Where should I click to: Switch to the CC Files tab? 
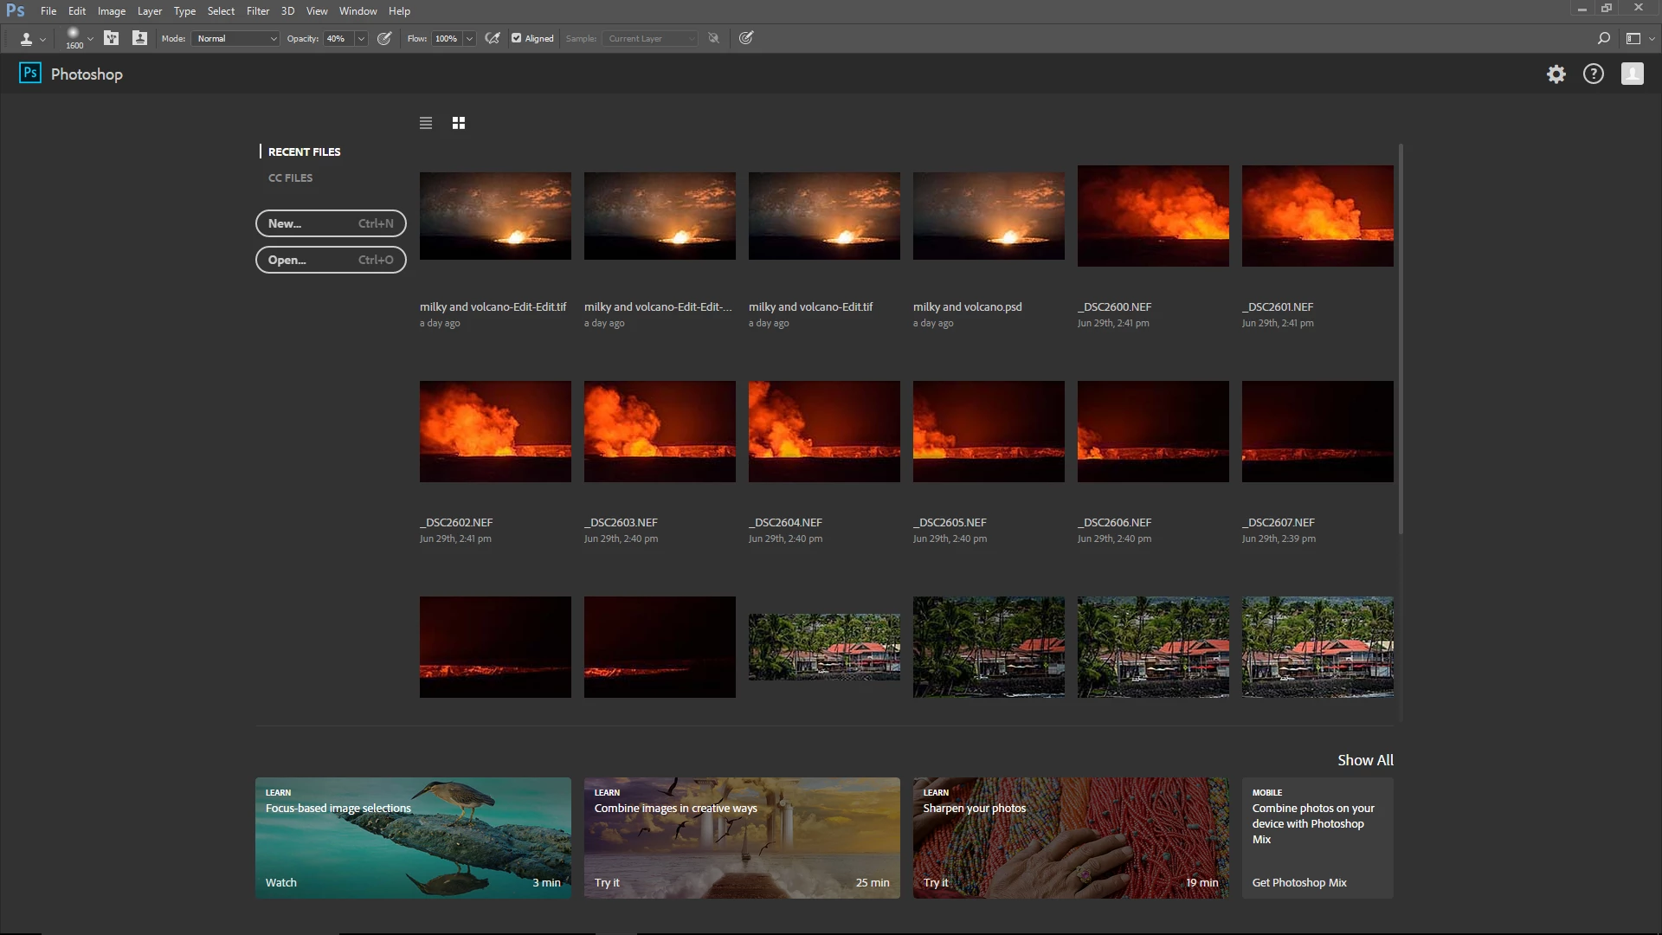click(290, 177)
